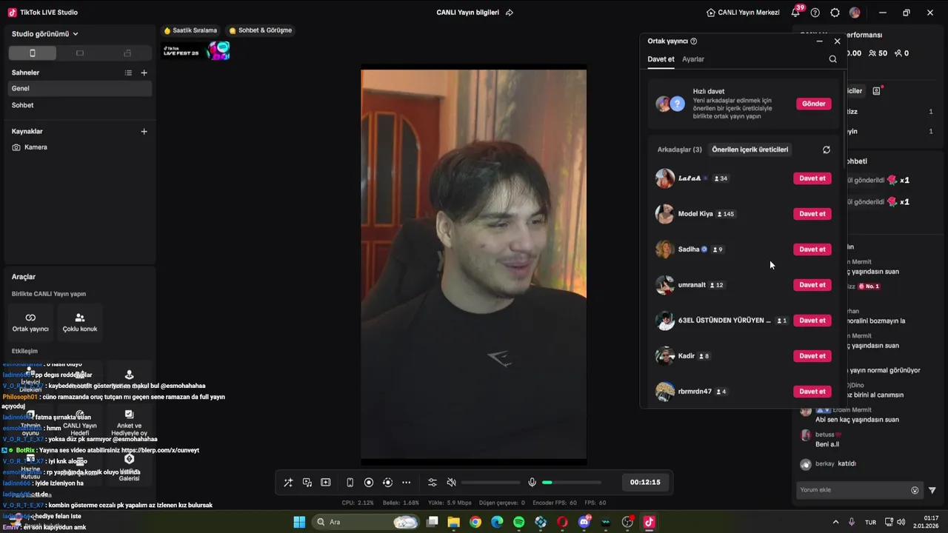Click the live timer 00:12:15
This screenshot has width=948, height=533.
645,482
